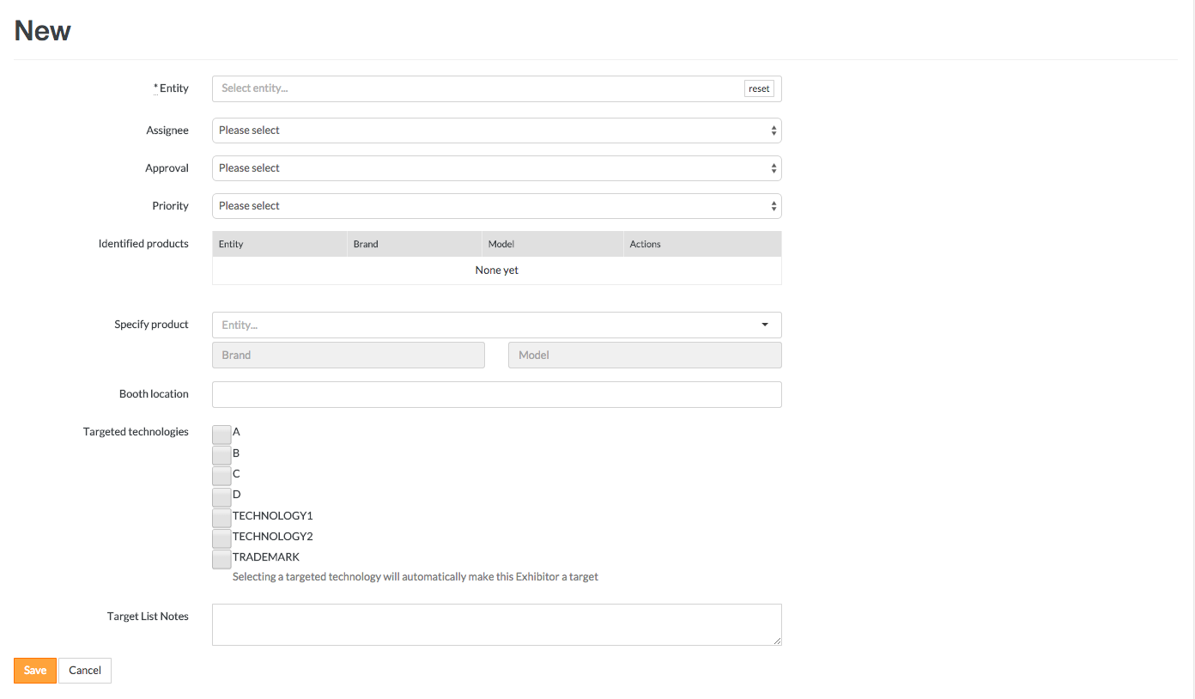This screenshot has height=699, width=1195.
Task: Click inside the Target List Notes textarea
Action: (x=496, y=624)
